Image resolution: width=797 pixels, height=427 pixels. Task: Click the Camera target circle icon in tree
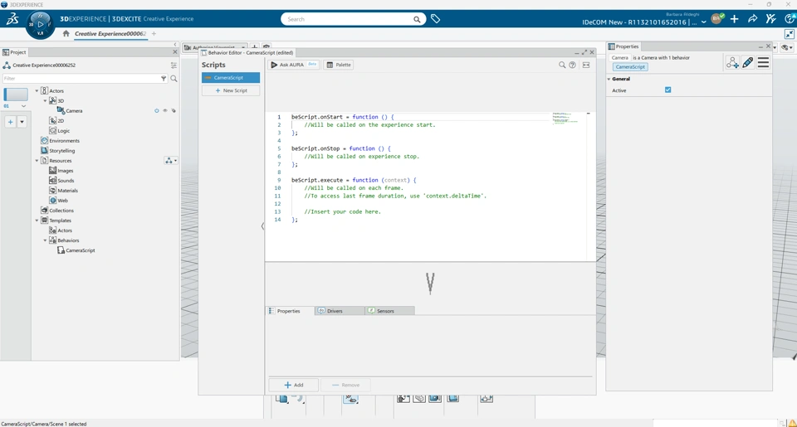pyautogui.click(x=157, y=110)
